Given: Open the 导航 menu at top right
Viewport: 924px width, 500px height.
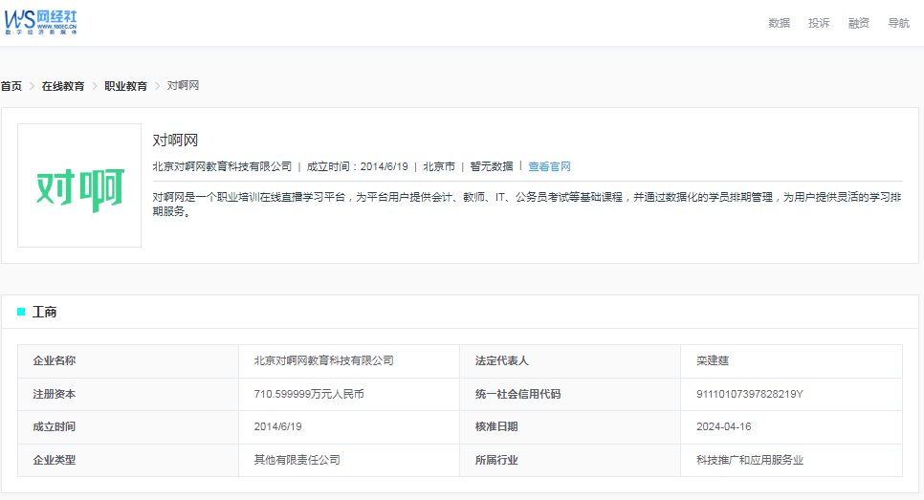Looking at the screenshot, I should 898,23.
